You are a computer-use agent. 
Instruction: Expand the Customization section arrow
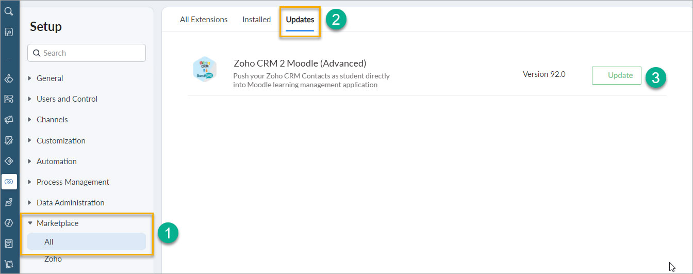coord(29,140)
